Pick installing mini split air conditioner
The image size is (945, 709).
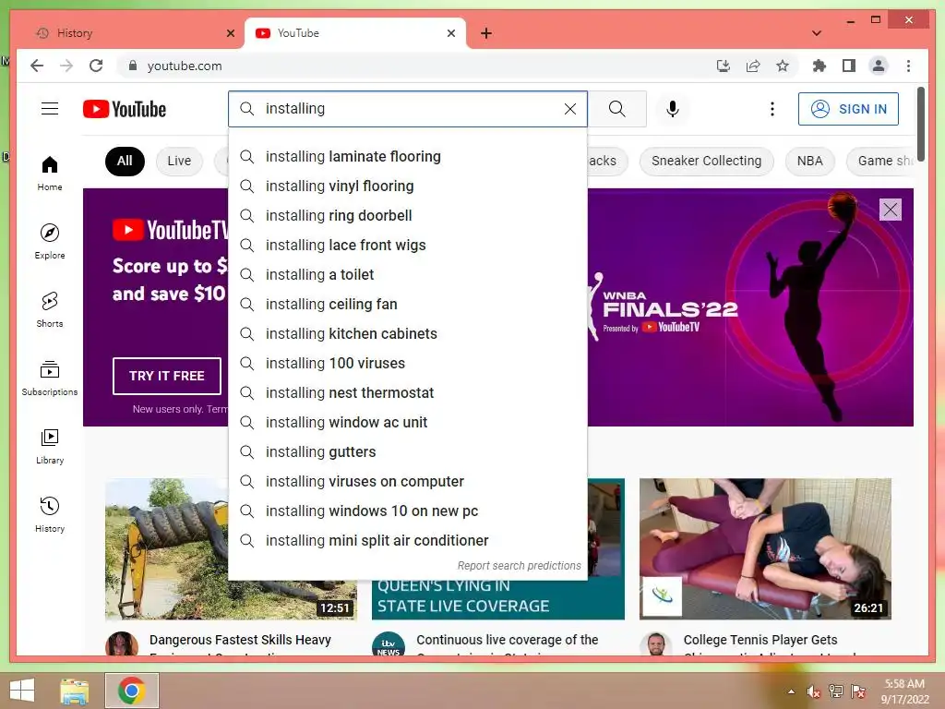point(408,541)
